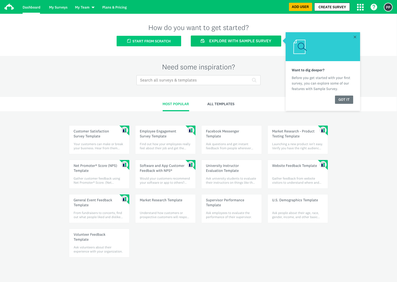Expand the My Team dropdown
The height and width of the screenshot is (282, 397).
tap(85, 7)
